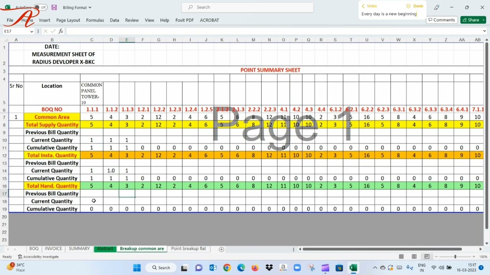Click the Total Insta. Quantity label cell
This screenshot has height=275, width=490.
(52, 155)
